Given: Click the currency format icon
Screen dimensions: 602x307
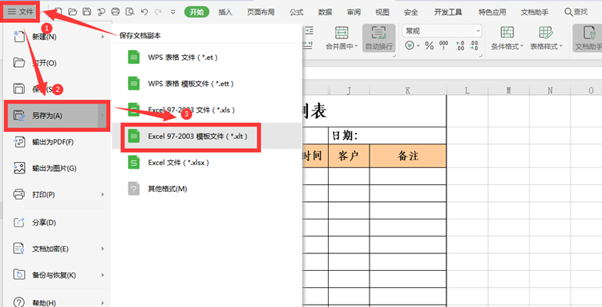Looking at the screenshot, I should click(x=410, y=46).
